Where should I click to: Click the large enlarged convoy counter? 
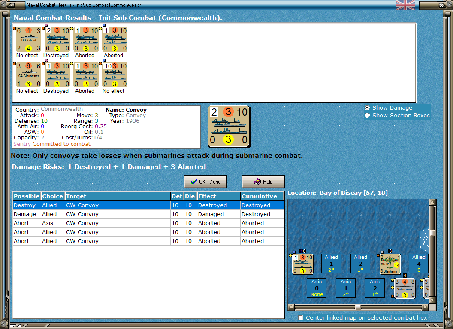pyautogui.click(x=229, y=127)
